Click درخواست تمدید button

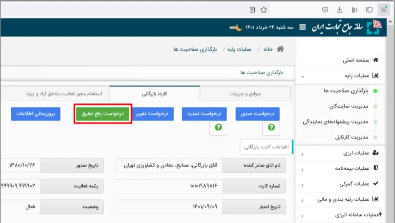204,114
